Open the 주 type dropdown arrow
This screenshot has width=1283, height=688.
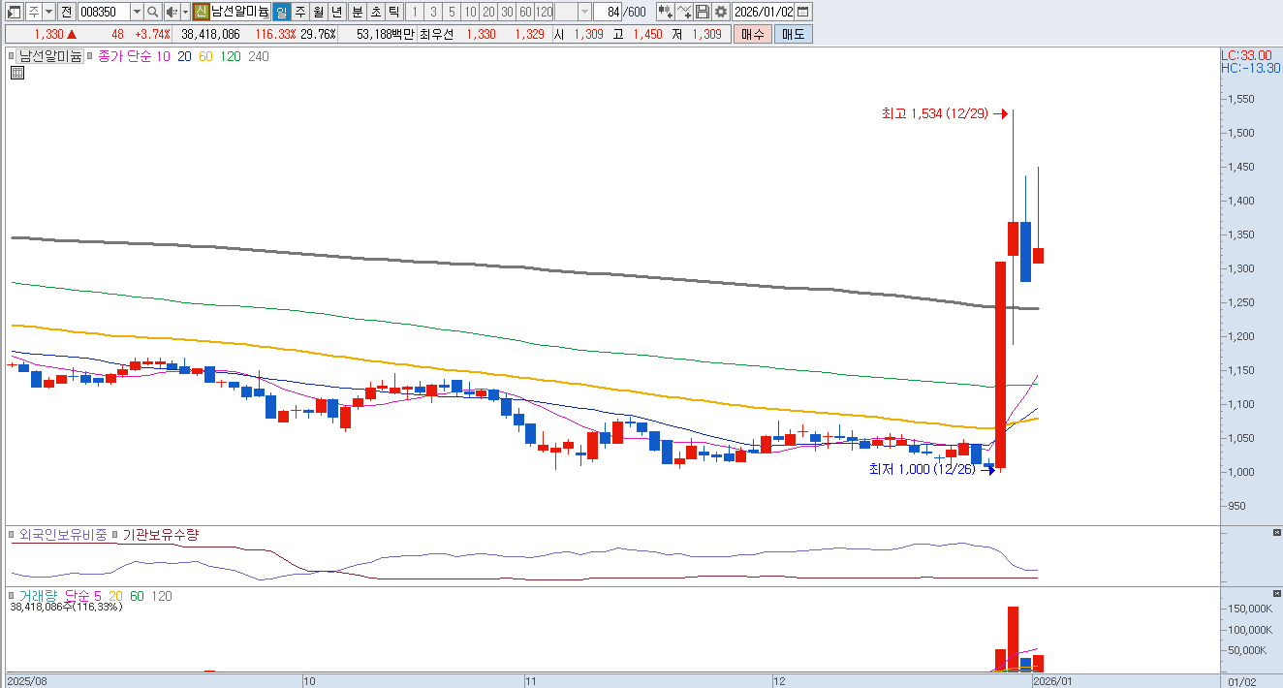[x=48, y=12]
